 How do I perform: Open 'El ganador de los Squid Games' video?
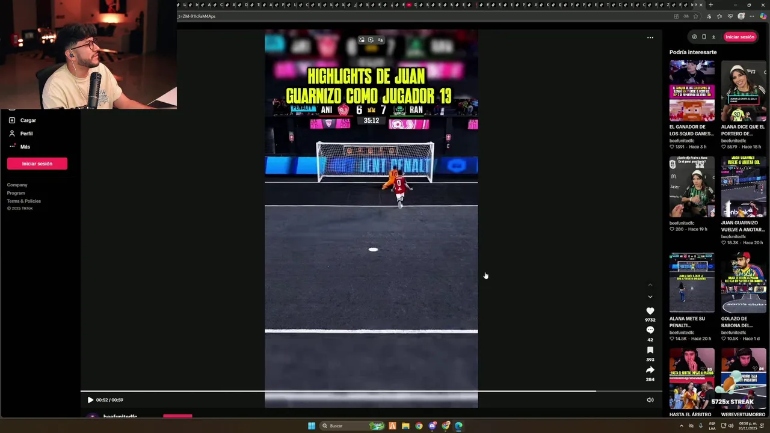point(692,91)
